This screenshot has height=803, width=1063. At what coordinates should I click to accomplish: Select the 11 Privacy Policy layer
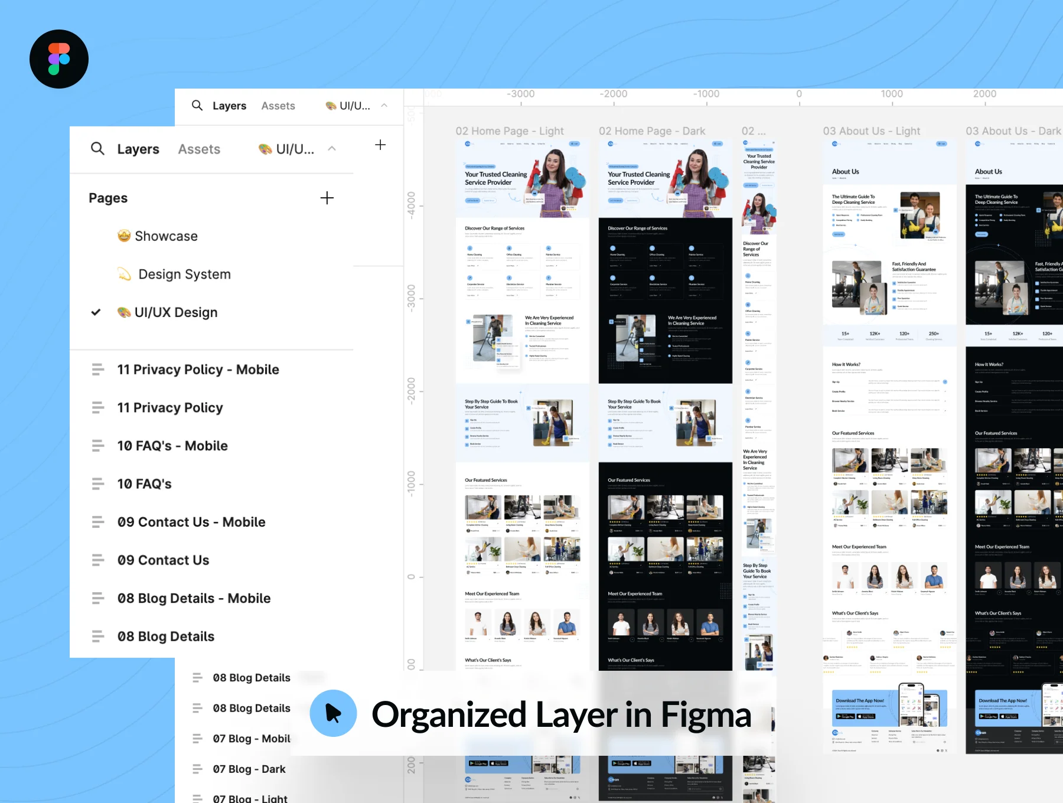tap(170, 407)
